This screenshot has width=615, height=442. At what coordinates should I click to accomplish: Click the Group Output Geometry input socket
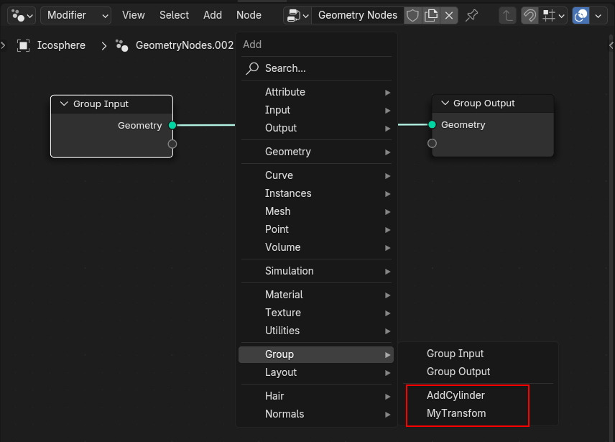coord(432,125)
